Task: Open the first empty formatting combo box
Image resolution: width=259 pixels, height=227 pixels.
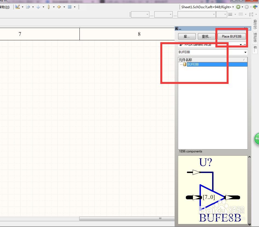Action: (x=140, y=14)
